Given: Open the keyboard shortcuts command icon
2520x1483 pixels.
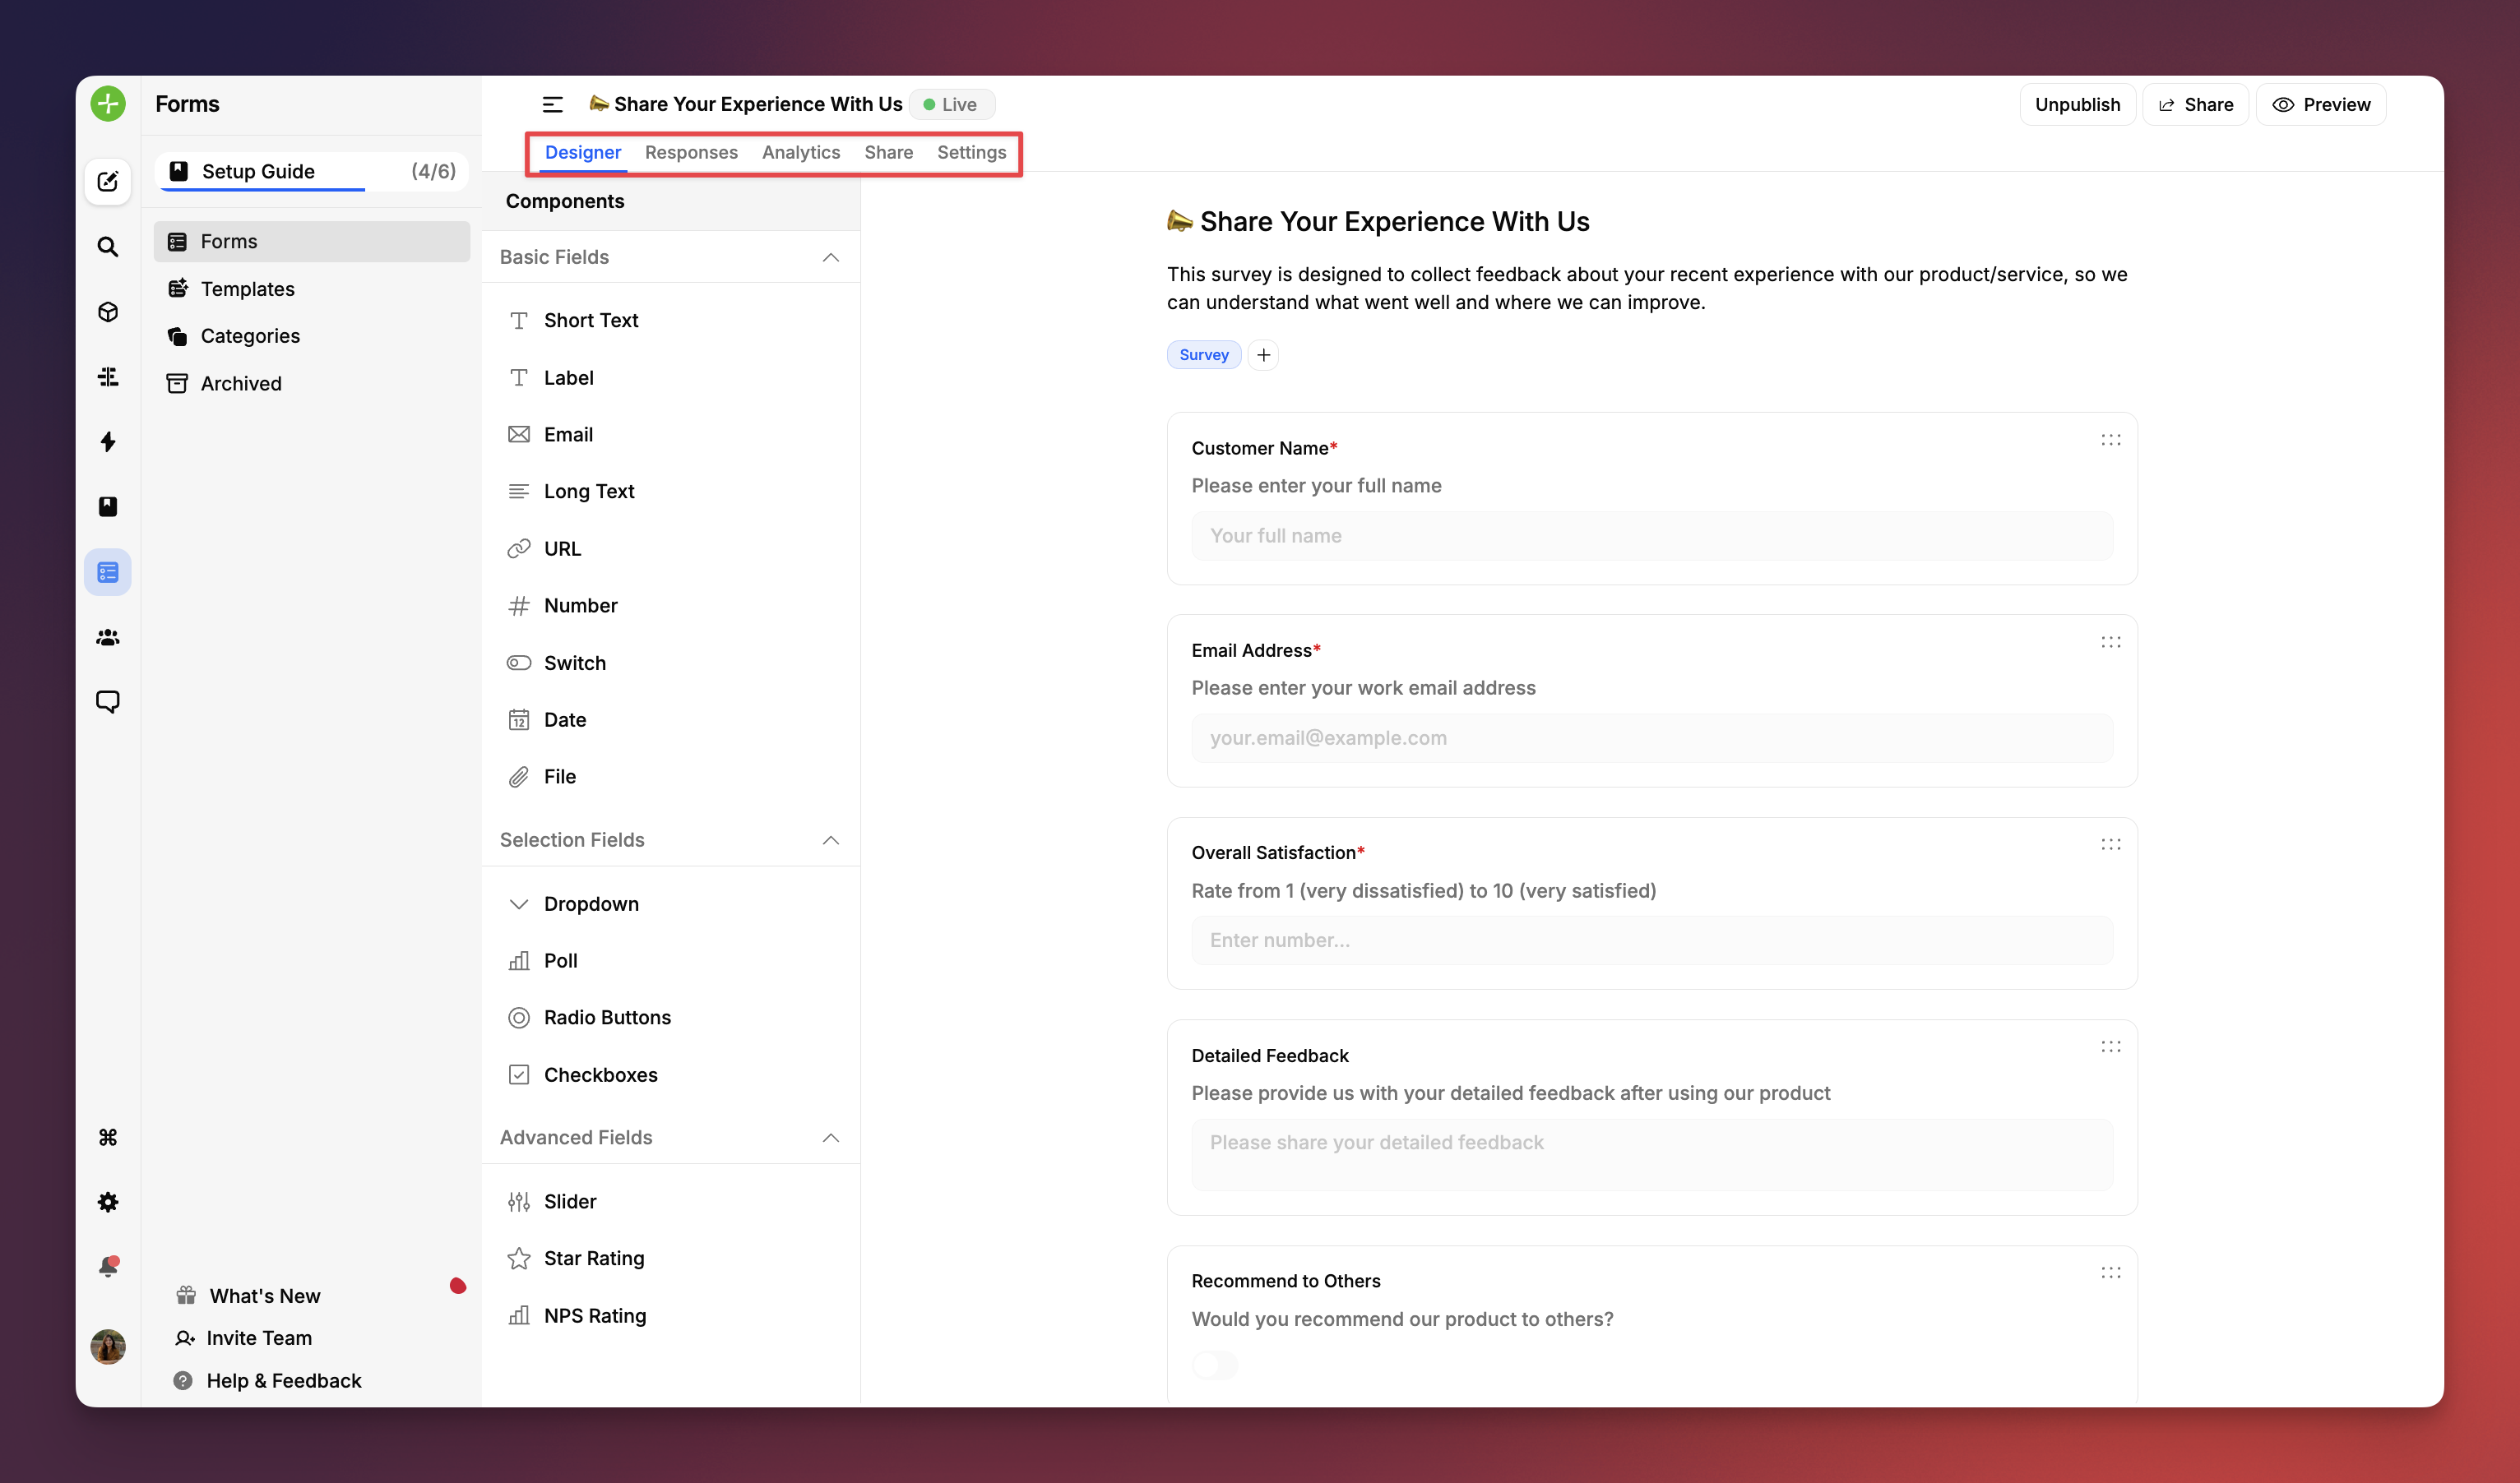Looking at the screenshot, I should tap(107, 1137).
